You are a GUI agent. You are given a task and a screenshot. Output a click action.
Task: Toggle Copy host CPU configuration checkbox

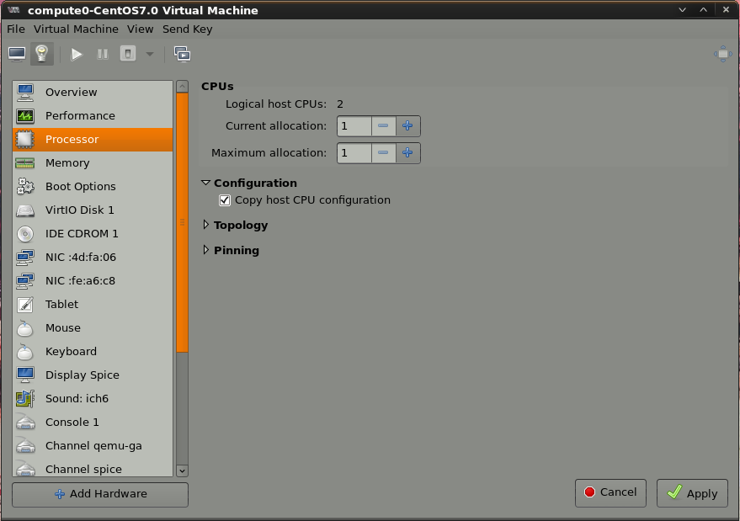pos(225,200)
